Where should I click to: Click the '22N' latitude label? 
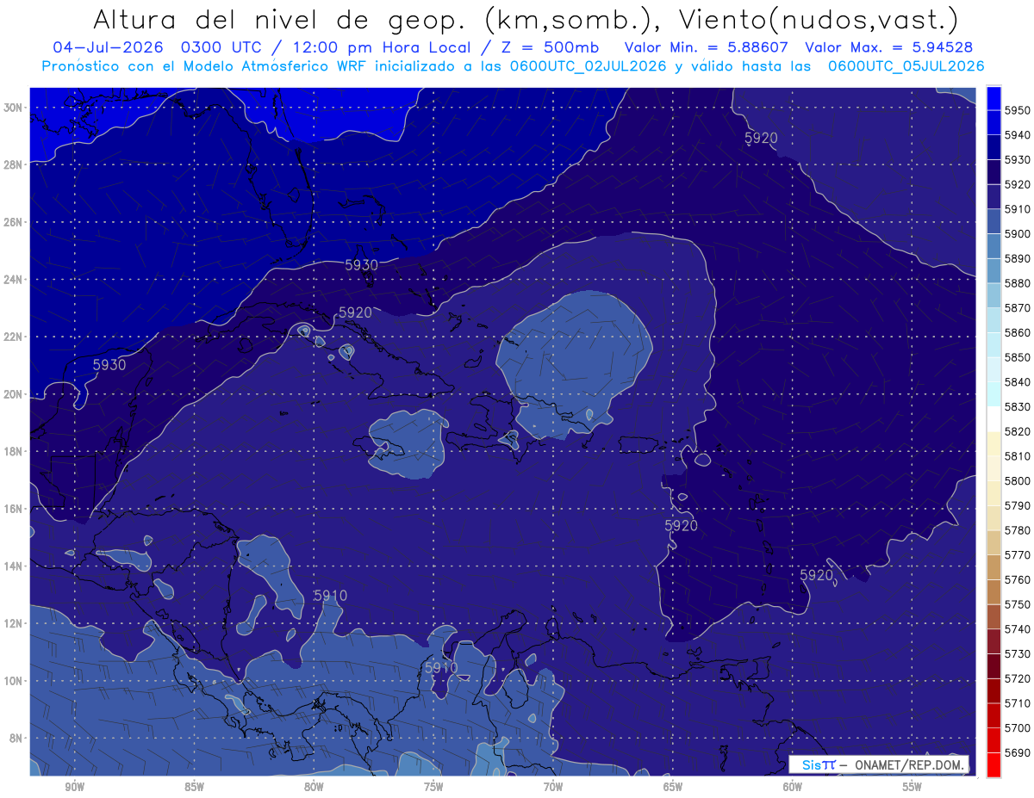coord(13,337)
